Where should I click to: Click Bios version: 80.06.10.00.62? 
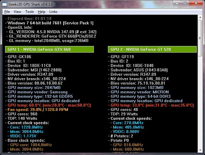point(34,83)
